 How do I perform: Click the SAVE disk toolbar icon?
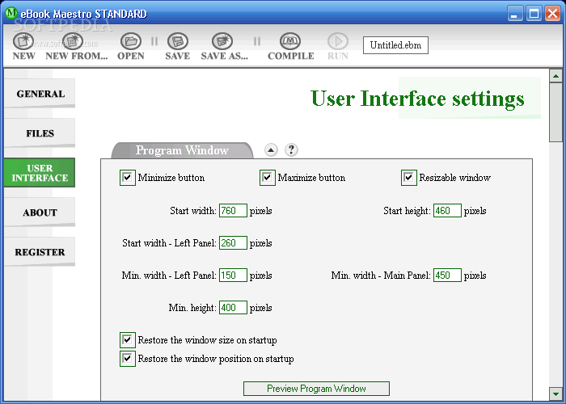pos(178,41)
